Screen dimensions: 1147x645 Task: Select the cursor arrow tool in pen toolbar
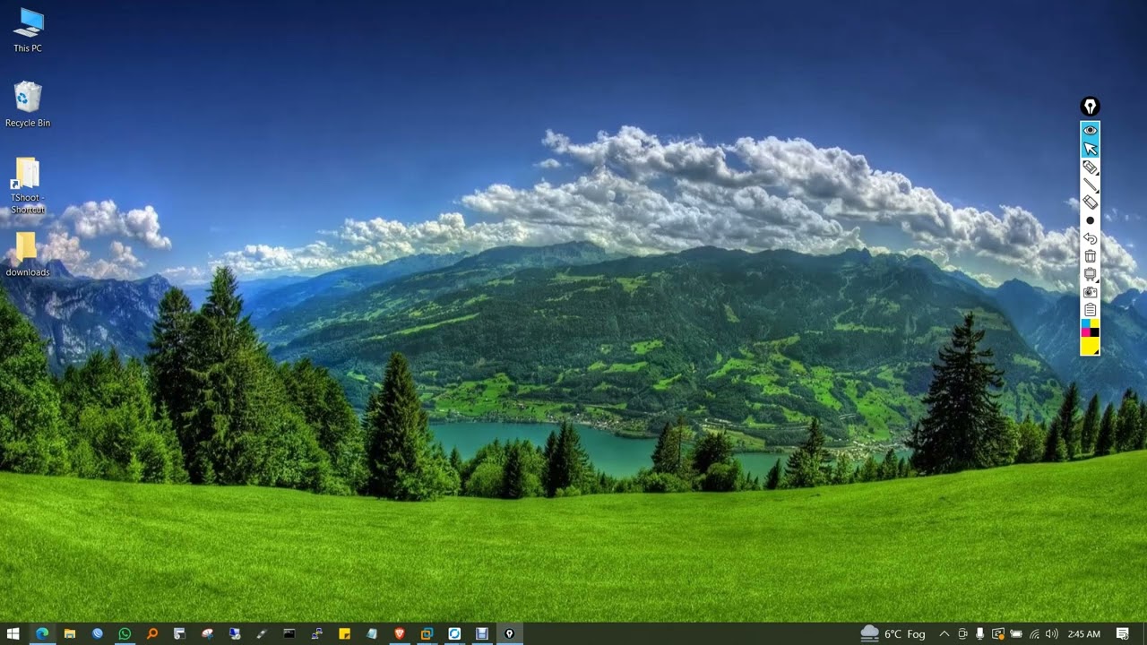(1090, 149)
